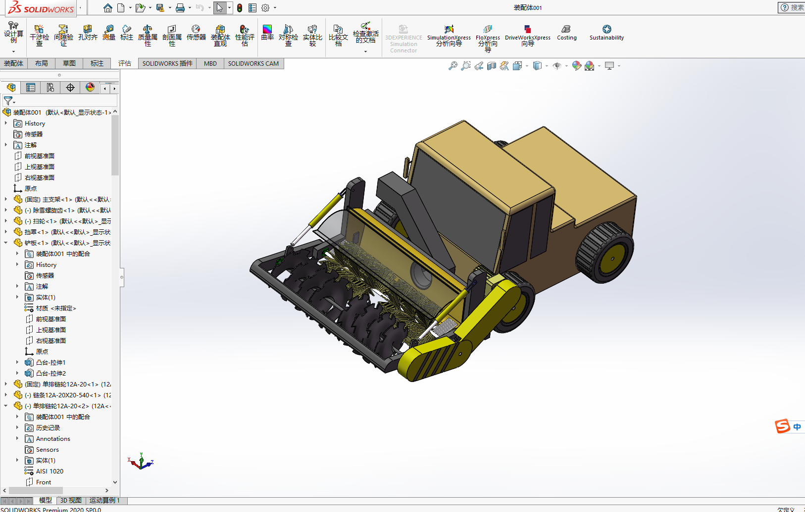
Task: Open the 干涉检查 interference check tool
Action: tap(39, 36)
